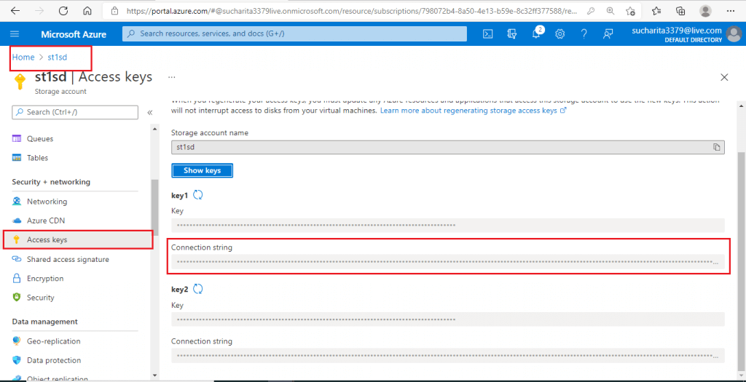
Task: Open the notifications bell
Action: coord(536,33)
